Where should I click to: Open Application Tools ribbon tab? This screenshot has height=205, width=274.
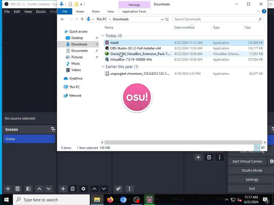134,11
